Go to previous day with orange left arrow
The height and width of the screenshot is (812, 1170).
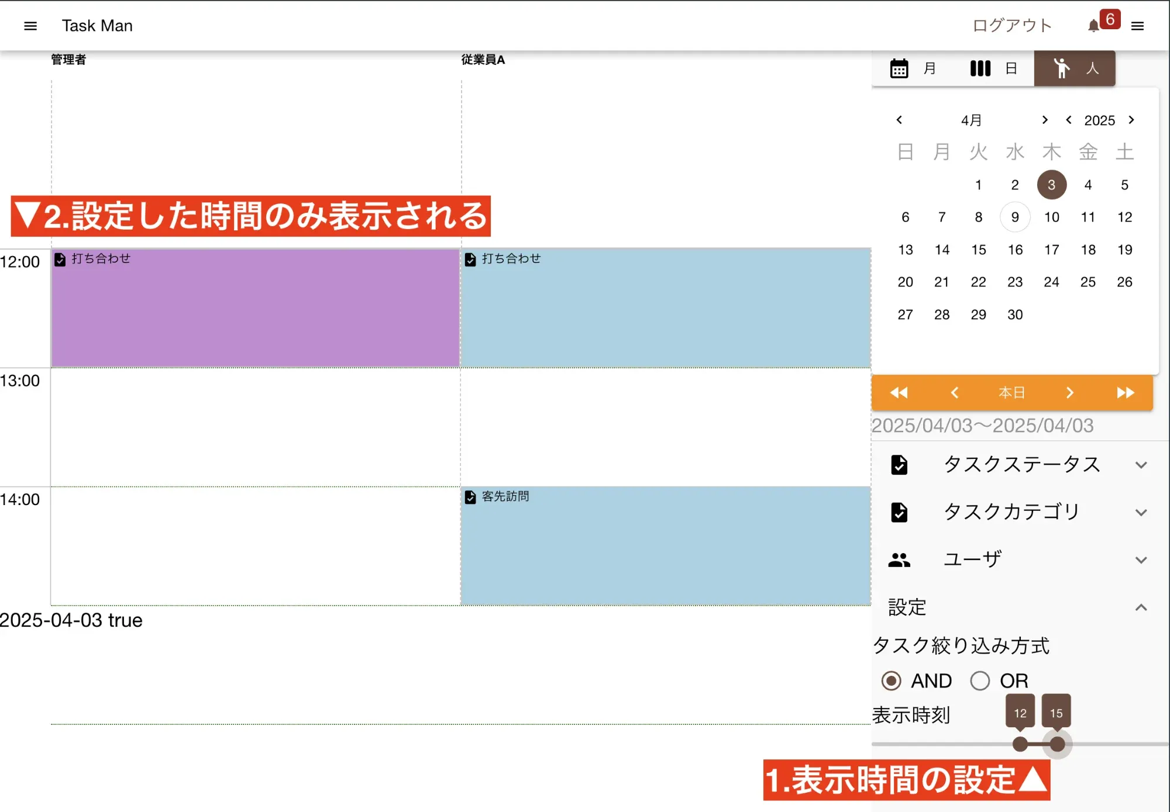(955, 393)
